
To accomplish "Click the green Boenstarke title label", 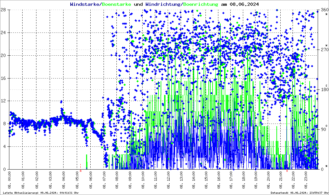I will [116, 4].
